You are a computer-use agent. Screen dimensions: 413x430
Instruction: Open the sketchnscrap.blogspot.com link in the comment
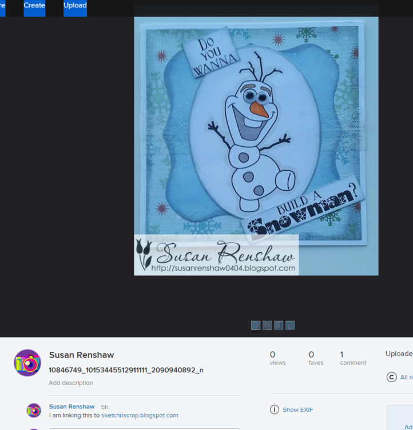140,415
